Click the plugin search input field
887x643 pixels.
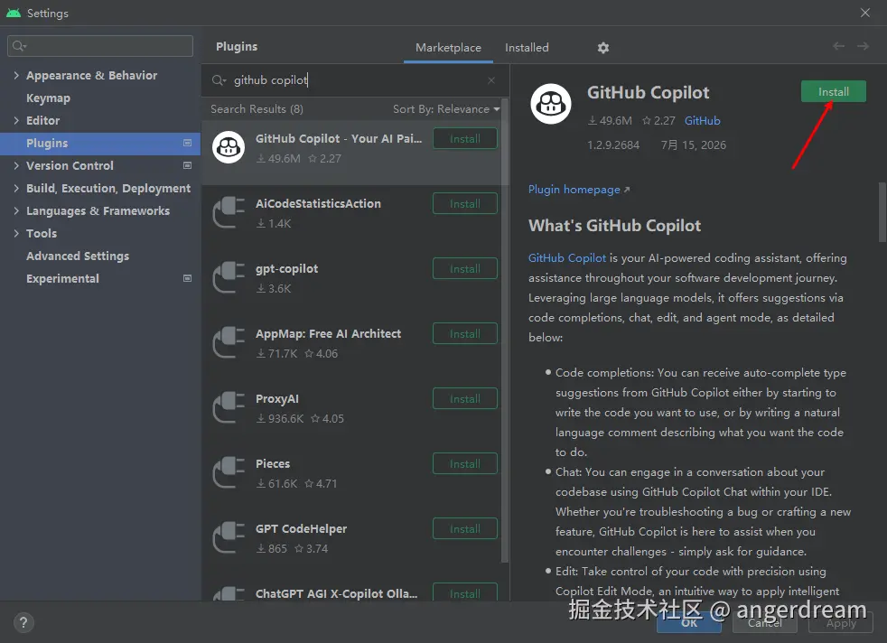coord(357,80)
